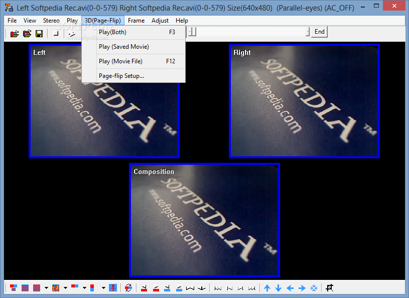Click the open stereo movie folders icon
The image size is (409, 298).
[x=27, y=34]
